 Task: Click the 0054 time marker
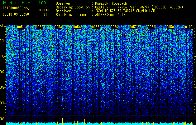[77, 27]
